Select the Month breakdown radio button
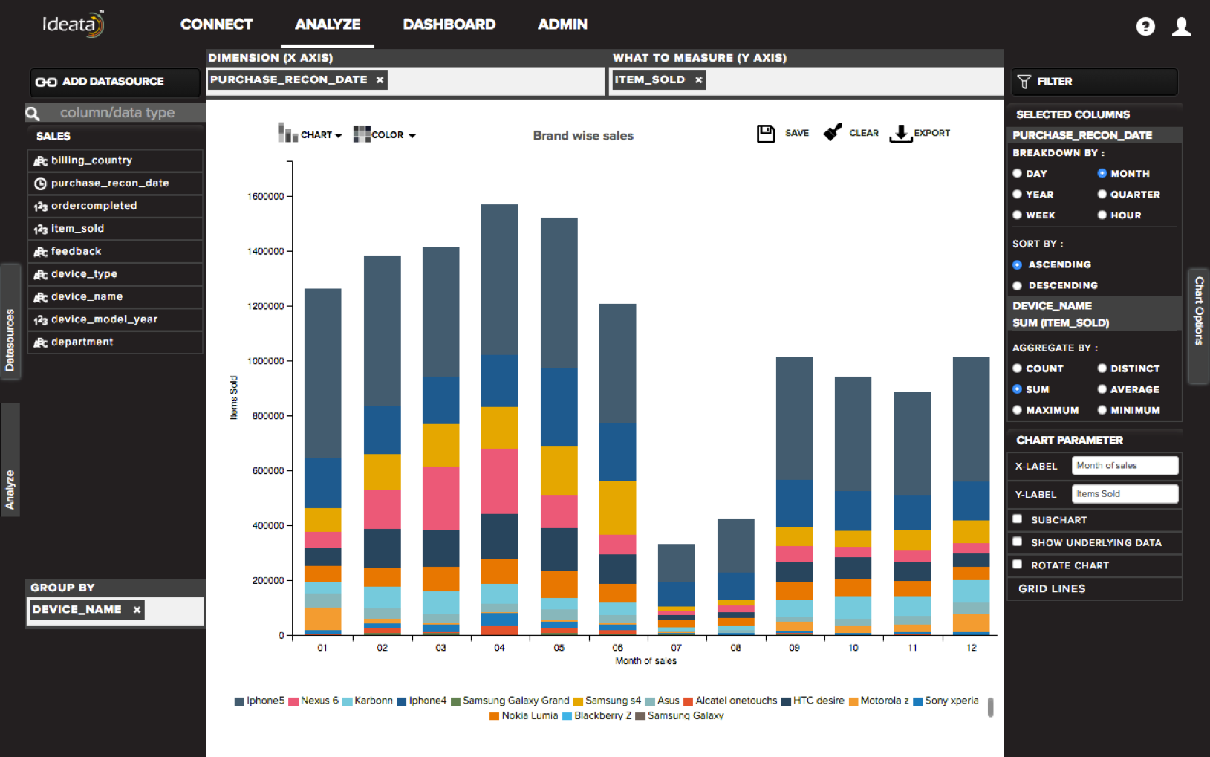The image size is (1210, 757). click(x=1102, y=173)
